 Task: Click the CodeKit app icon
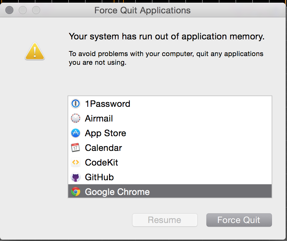76,163
